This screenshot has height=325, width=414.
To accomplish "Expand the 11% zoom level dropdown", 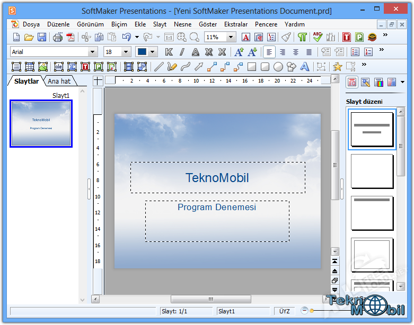I will click(231, 37).
